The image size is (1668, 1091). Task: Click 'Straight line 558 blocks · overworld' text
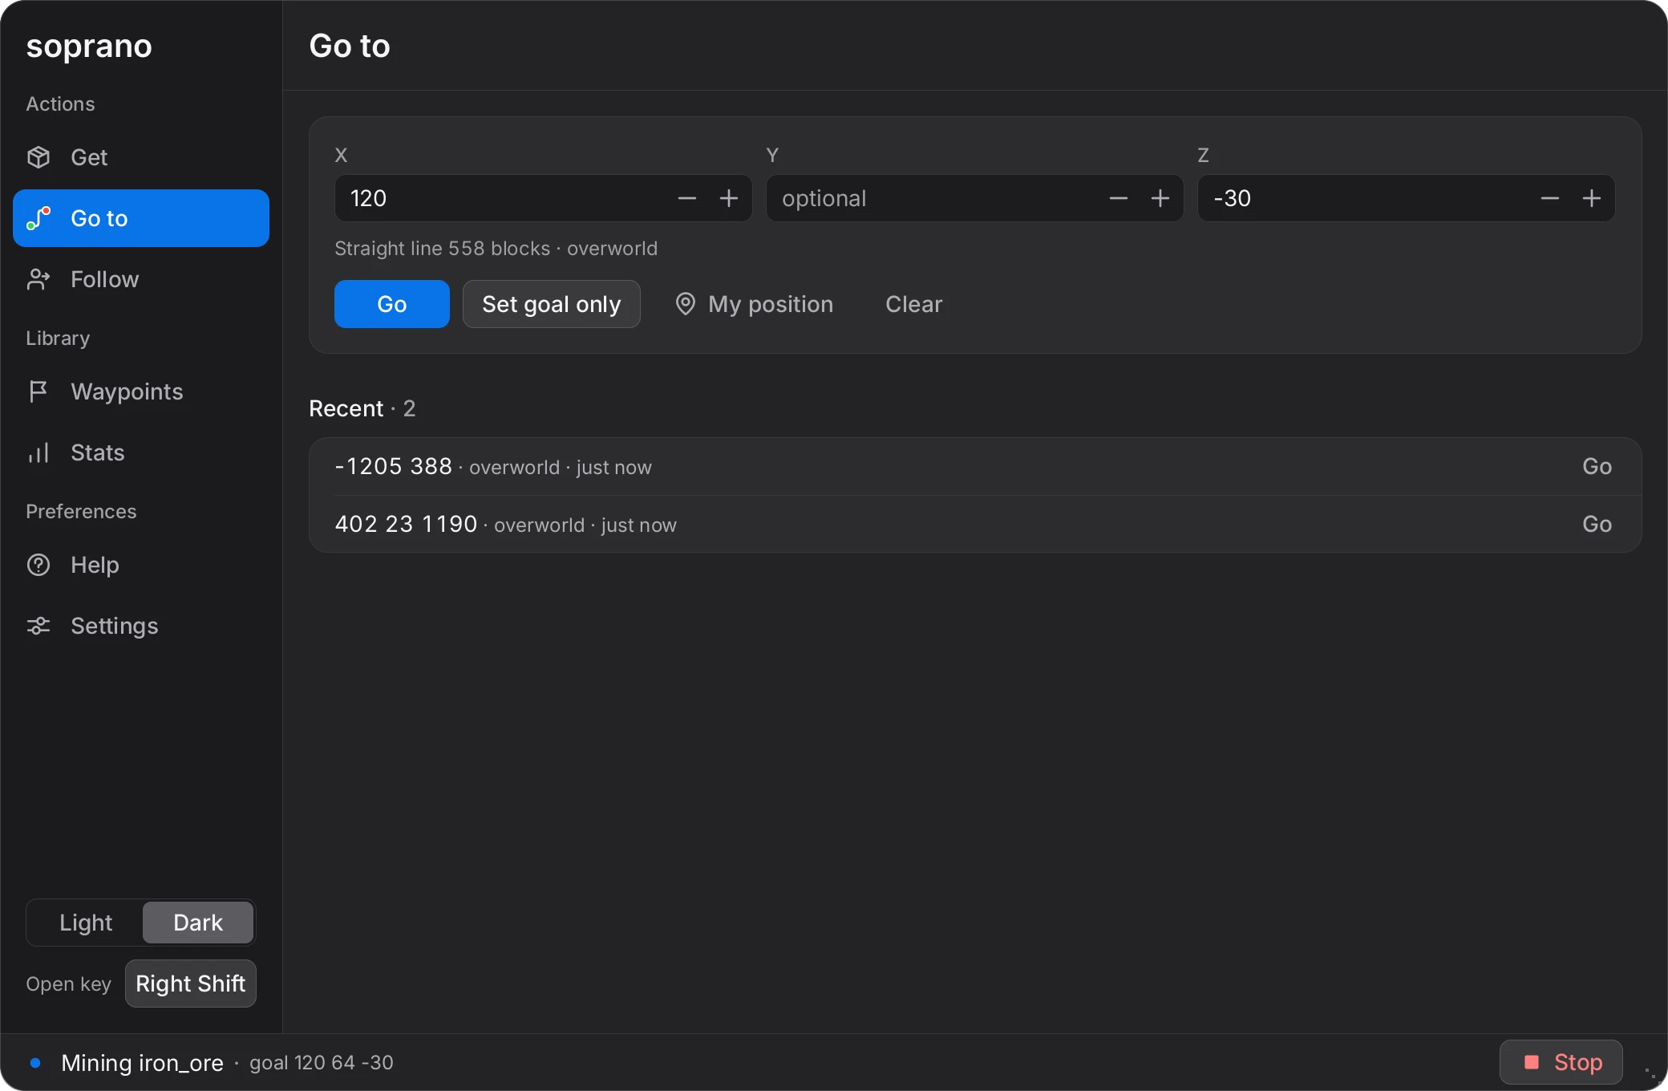click(x=496, y=249)
